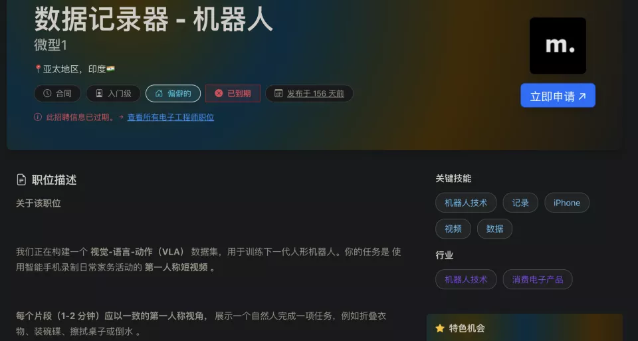Click the star icon beside 特色机会
The height and width of the screenshot is (341, 638).
pyautogui.click(x=440, y=328)
